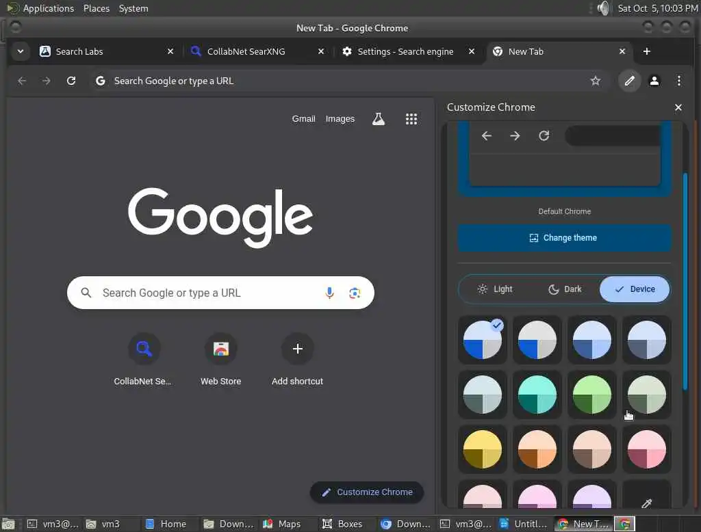The image size is (701, 532).
Task: Choose the slate blue-grey color swatch
Action: coord(646,340)
